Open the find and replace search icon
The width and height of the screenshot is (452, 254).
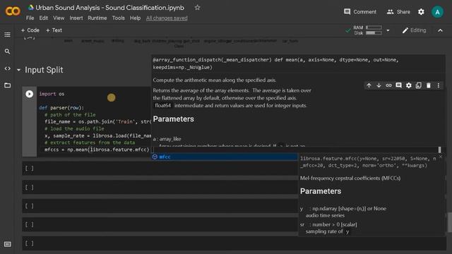point(8,52)
